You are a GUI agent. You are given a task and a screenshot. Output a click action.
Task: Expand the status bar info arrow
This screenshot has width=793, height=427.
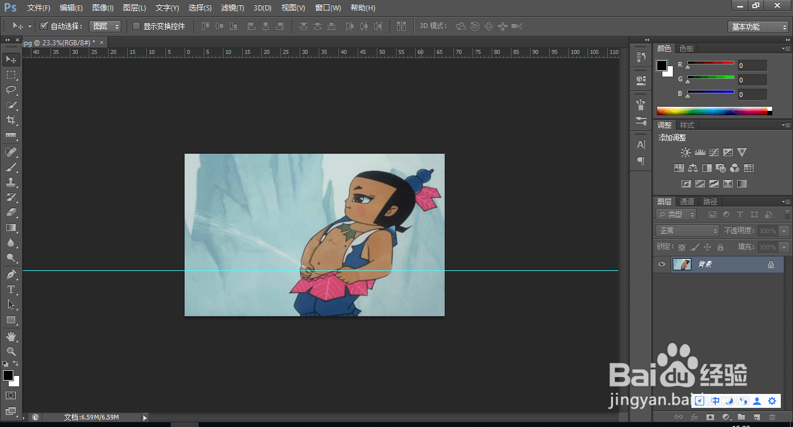(x=145, y=417)
